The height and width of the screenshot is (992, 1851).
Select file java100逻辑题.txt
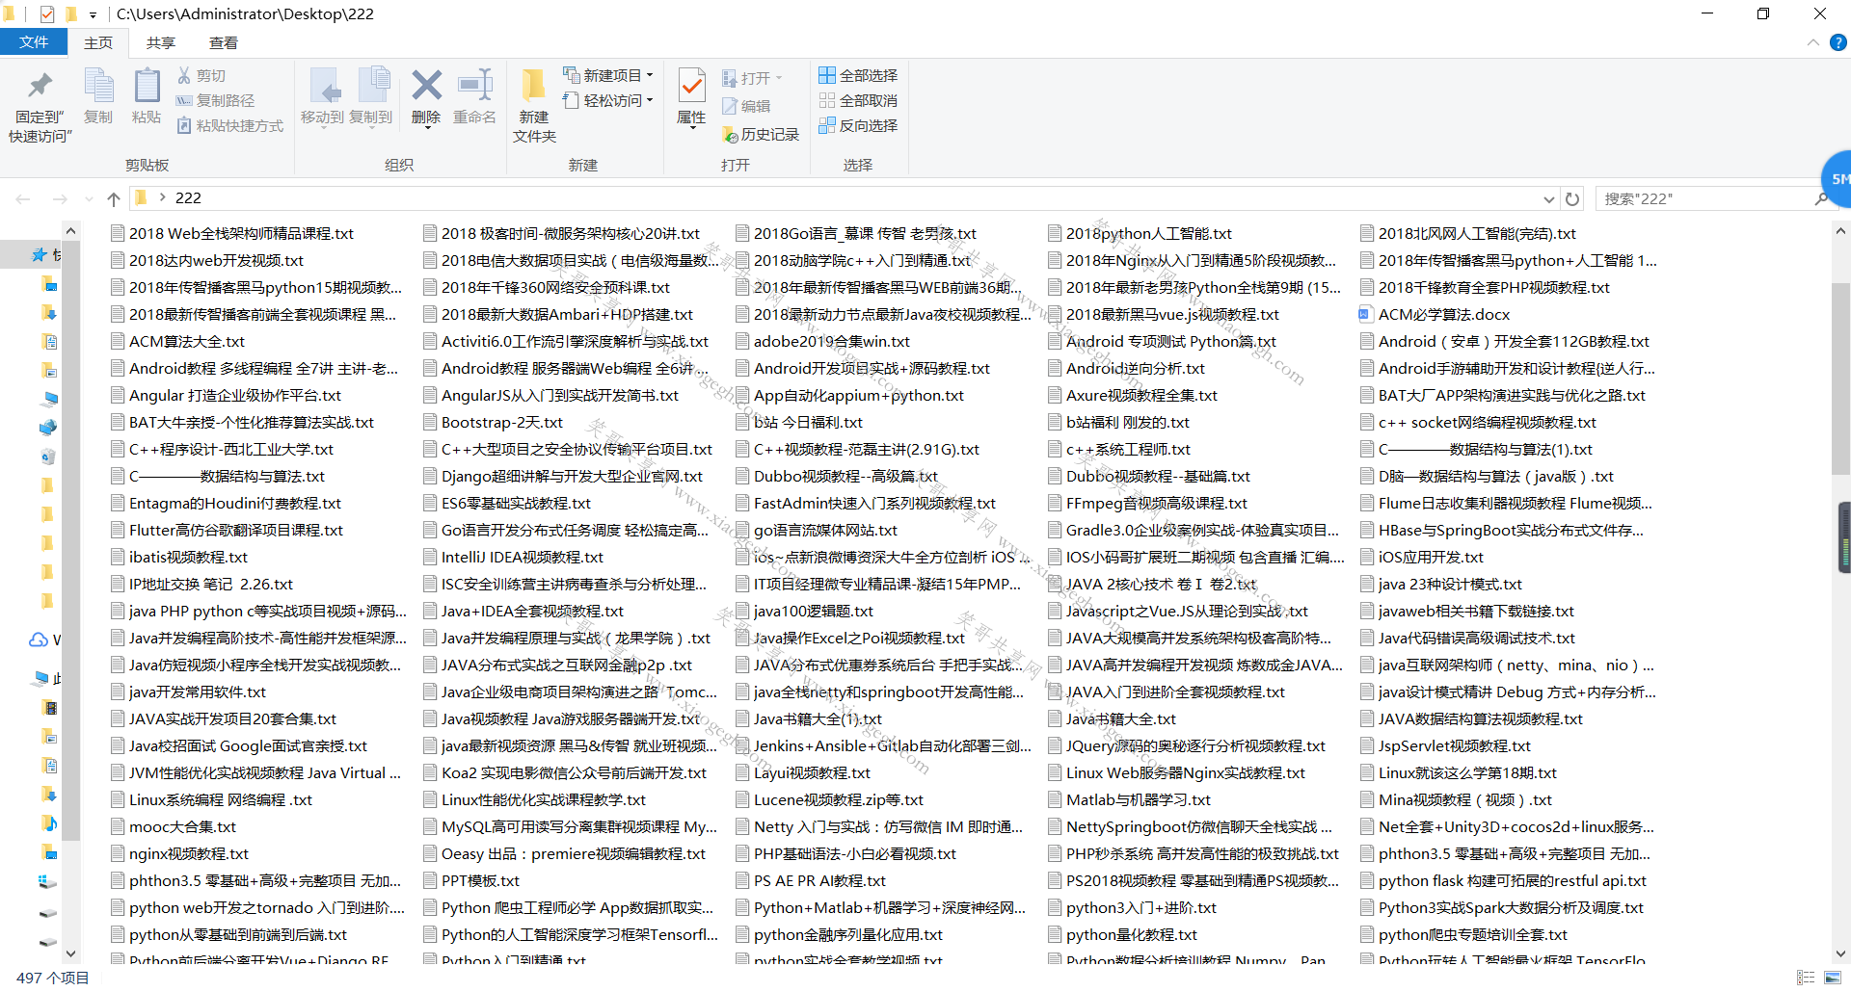[805, 611]
